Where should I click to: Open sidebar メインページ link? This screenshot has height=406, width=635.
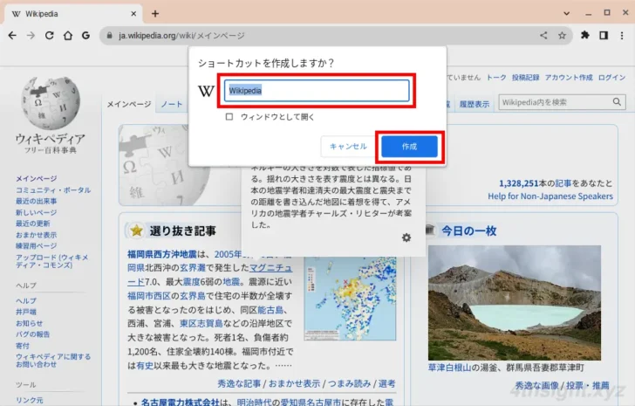tap(36, 179)
